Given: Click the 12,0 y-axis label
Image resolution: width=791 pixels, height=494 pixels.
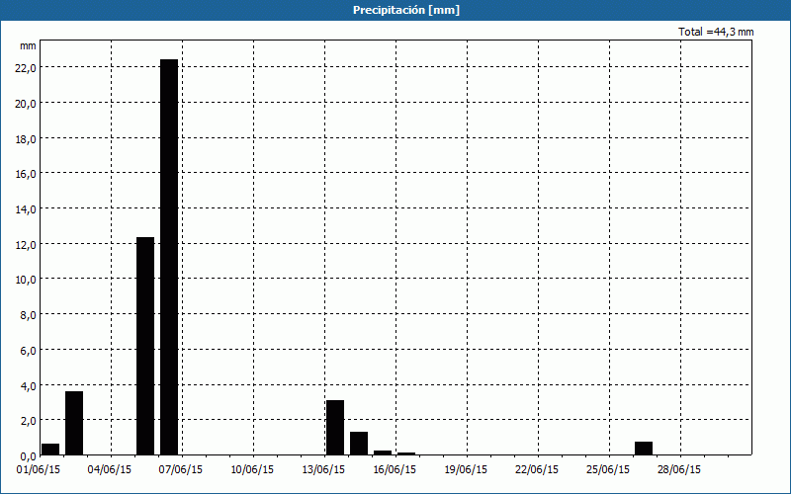Looking at the screenshot, I should (26, 244).
